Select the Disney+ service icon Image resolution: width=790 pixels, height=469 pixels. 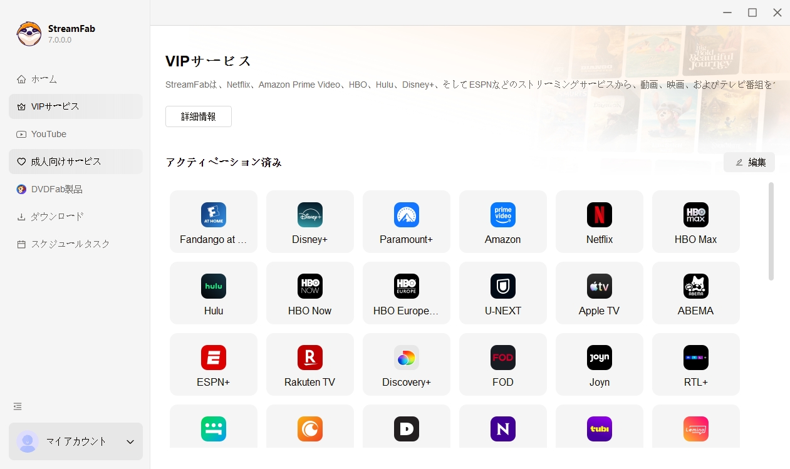click(x=310, y=222)
